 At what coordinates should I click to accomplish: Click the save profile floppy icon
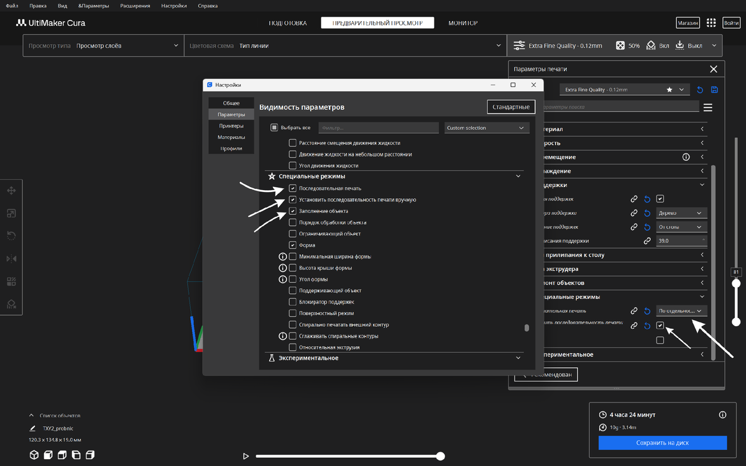(714, 90)
